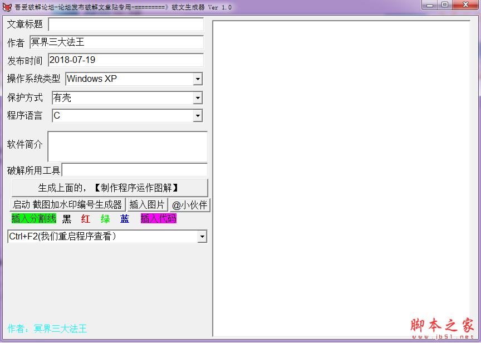This screenshot has width=481, height=343.
Task: Select the 绿 green text color
Action: coord(105,219)
